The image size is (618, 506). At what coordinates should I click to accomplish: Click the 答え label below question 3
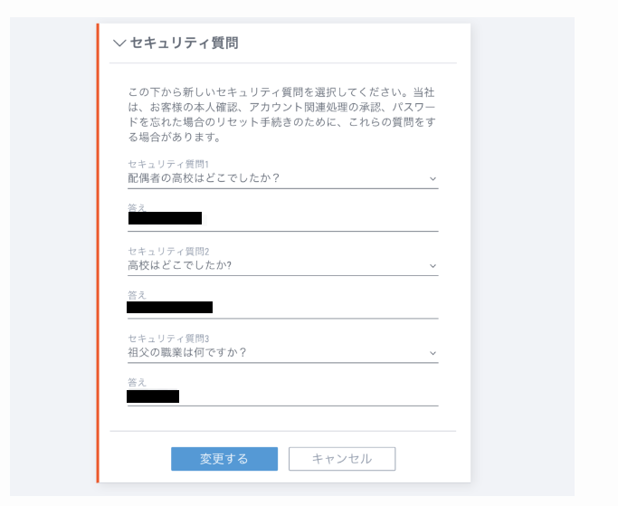(x=137, y=382)
